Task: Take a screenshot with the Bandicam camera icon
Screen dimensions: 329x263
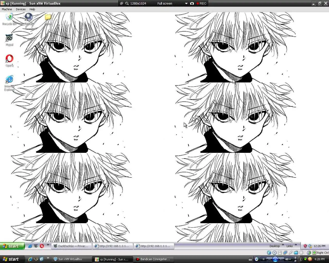Action: point(192,3)
